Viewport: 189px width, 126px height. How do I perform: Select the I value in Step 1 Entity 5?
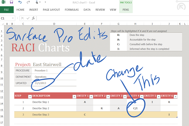pos(152,102)
